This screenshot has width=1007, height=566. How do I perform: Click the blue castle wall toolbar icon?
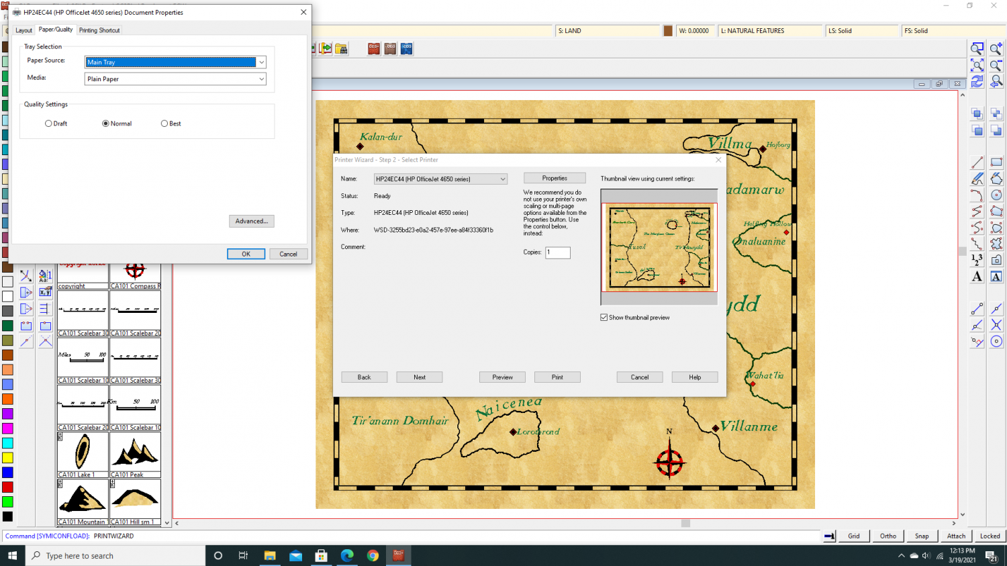(x=407, y=48)
